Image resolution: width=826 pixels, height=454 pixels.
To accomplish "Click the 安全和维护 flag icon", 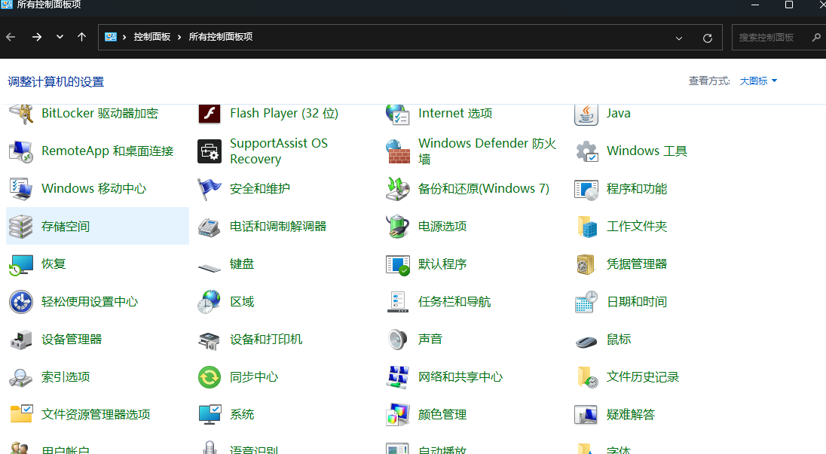I will [x=209, y=189].
